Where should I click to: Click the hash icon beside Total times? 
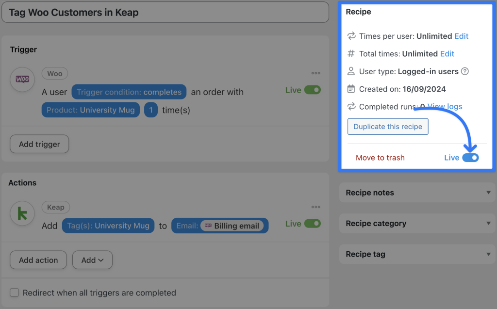point(350,53)
